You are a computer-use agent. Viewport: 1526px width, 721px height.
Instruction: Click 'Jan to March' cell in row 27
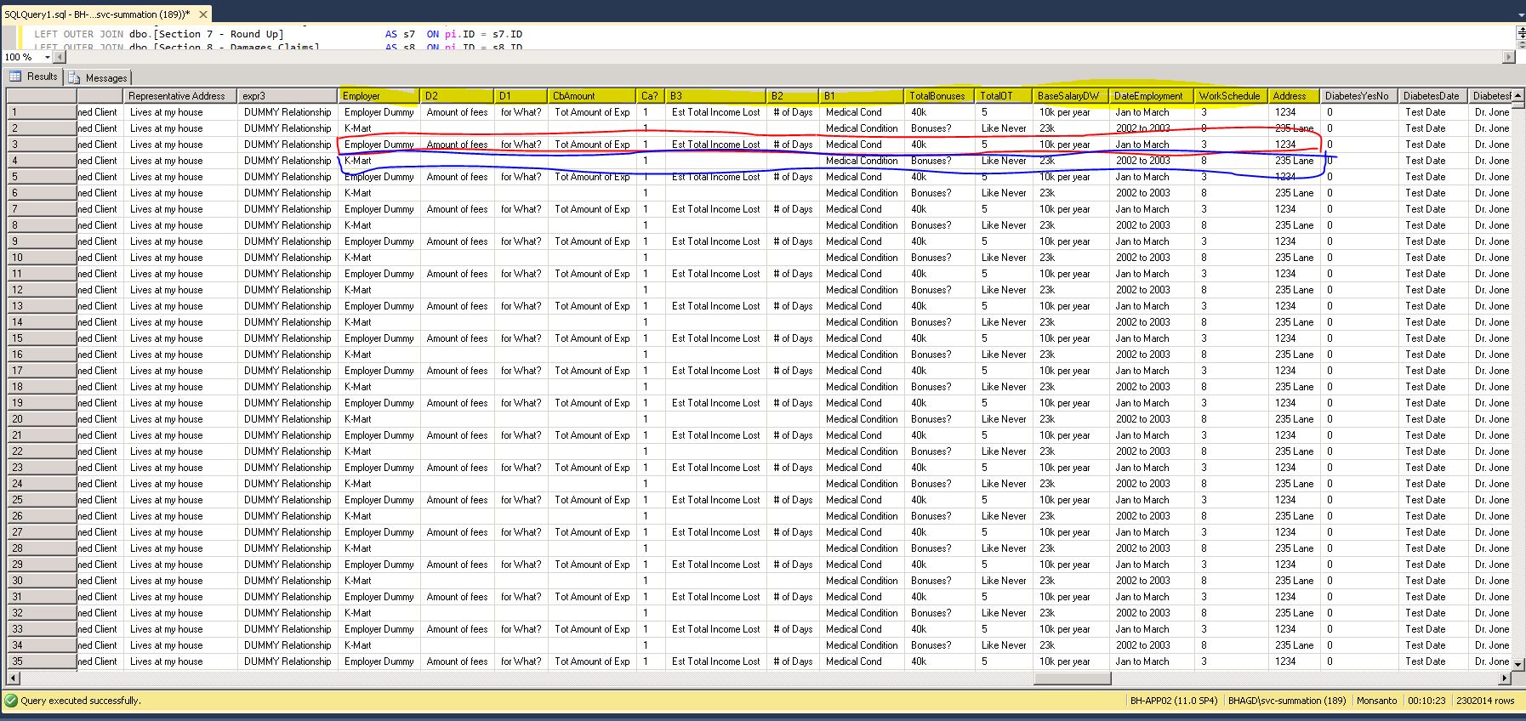[x=1150, y=532]
